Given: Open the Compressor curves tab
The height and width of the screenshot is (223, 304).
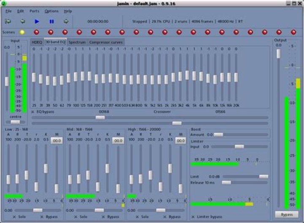Looking at the screenshot, I should [x=106, y=42].
